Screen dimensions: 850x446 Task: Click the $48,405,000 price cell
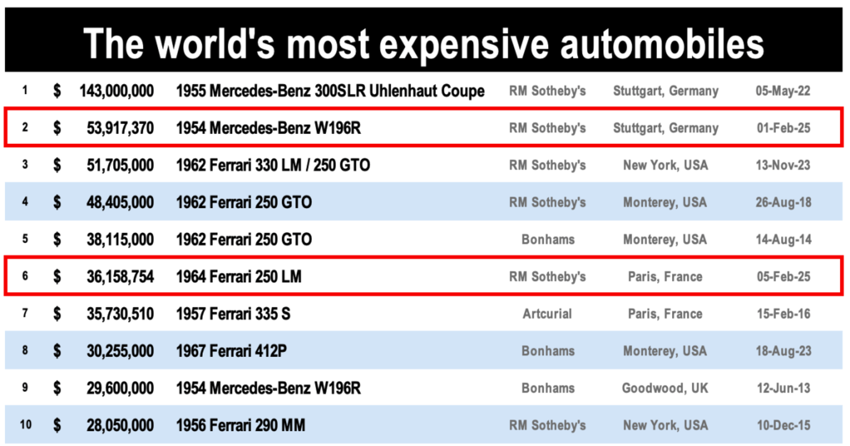click(x=120, y=203)
